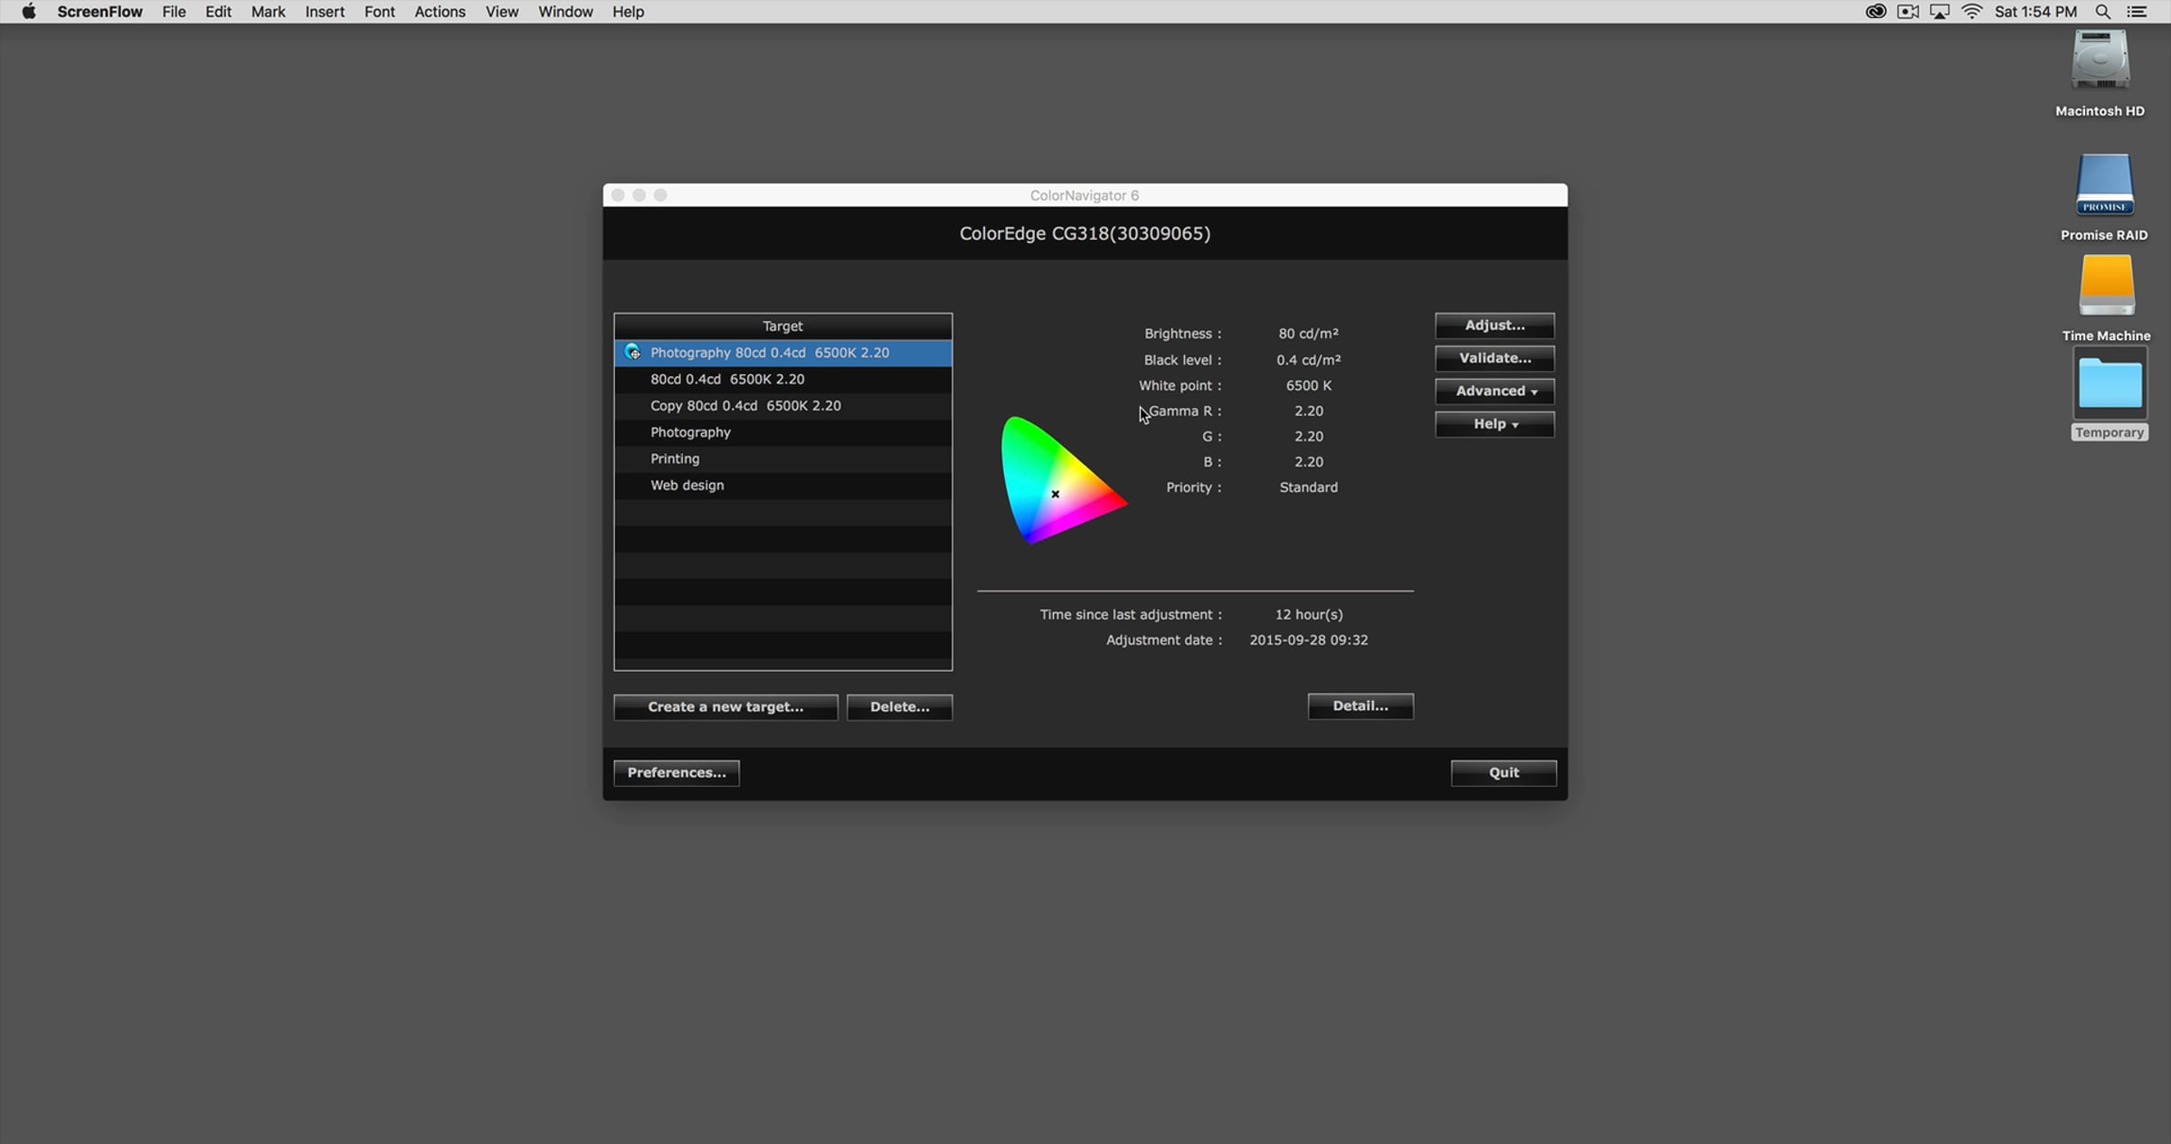Open the ScreenFlow application menu

(100, 12)
